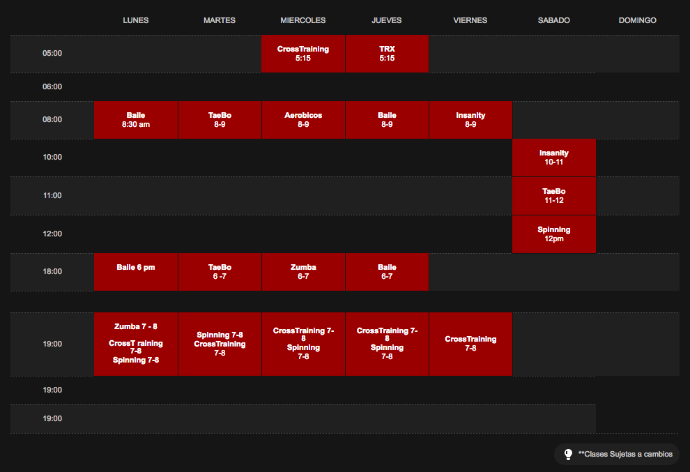Image resolution: width=690 pixels, height=472 pixels.
Task: Click the "Clases Sujetas a cambios" notice text
Action: 625,454
